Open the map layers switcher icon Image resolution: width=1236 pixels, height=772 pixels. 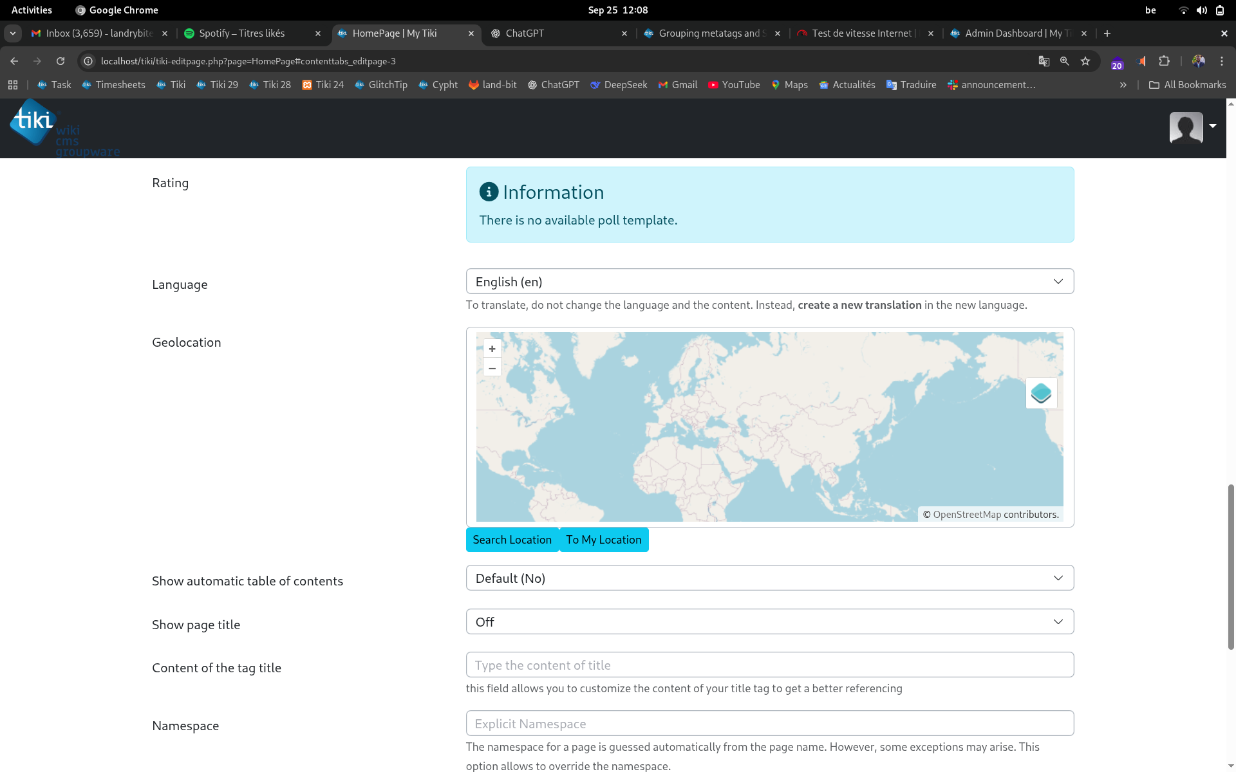tap(1041, 393)
